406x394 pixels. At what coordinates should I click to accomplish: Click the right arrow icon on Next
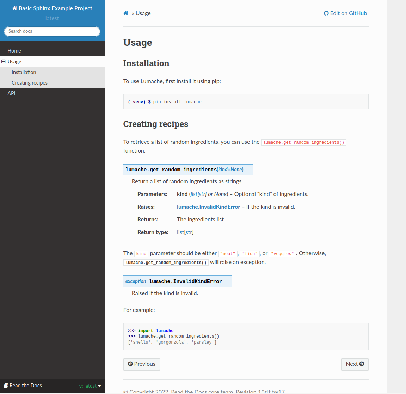tap(362, 364)
